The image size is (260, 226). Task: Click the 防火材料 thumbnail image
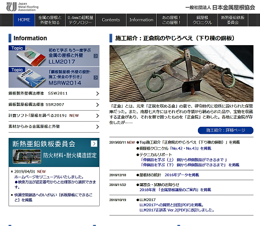[x=27, y=156]
